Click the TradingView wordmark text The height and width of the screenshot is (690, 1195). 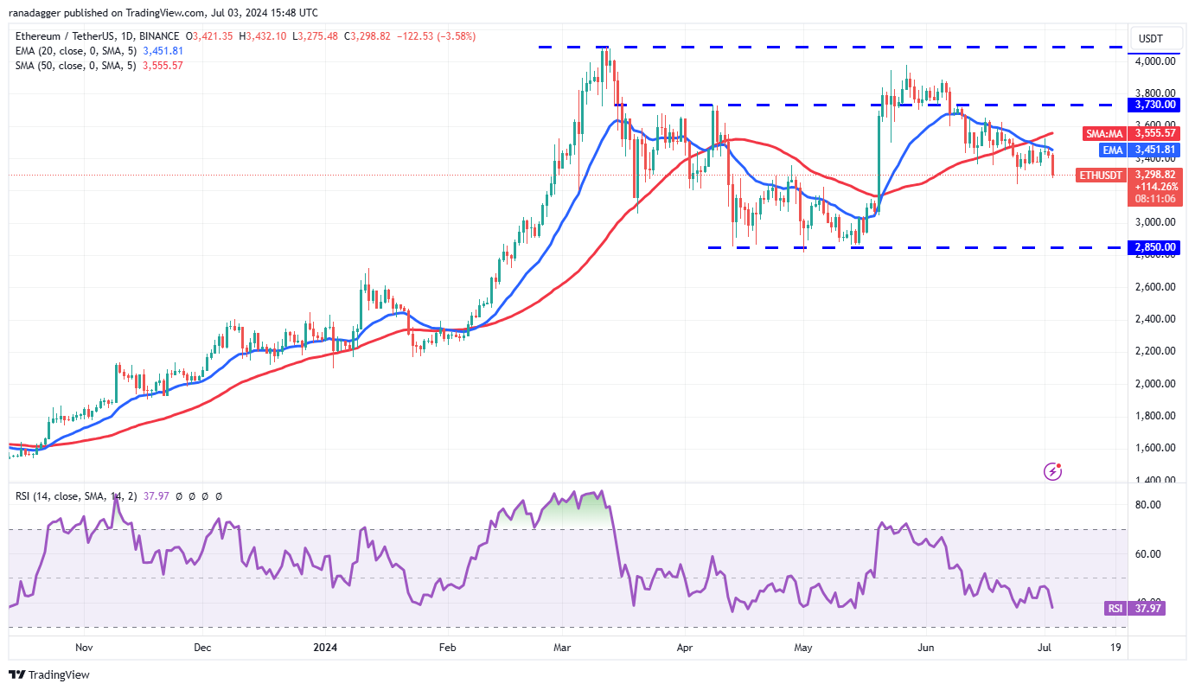pos(60,674)
